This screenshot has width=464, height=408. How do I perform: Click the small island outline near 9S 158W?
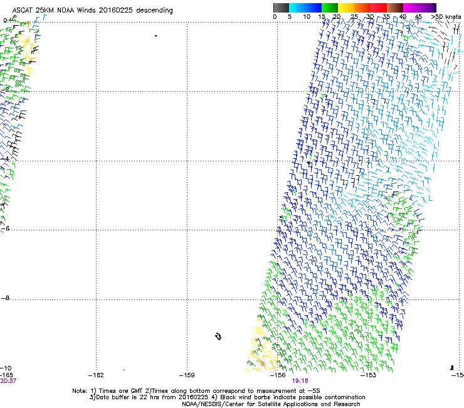pyautogui.click(x=218, y=336)
